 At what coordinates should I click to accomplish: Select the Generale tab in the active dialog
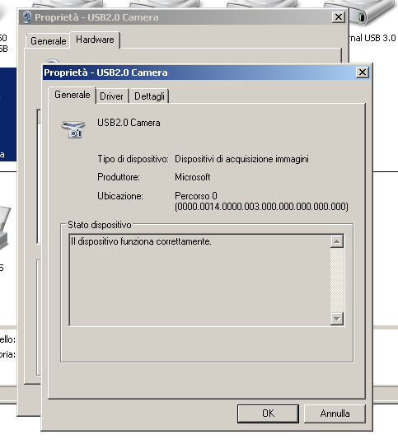pyautogui.click(x=73, y=95)
